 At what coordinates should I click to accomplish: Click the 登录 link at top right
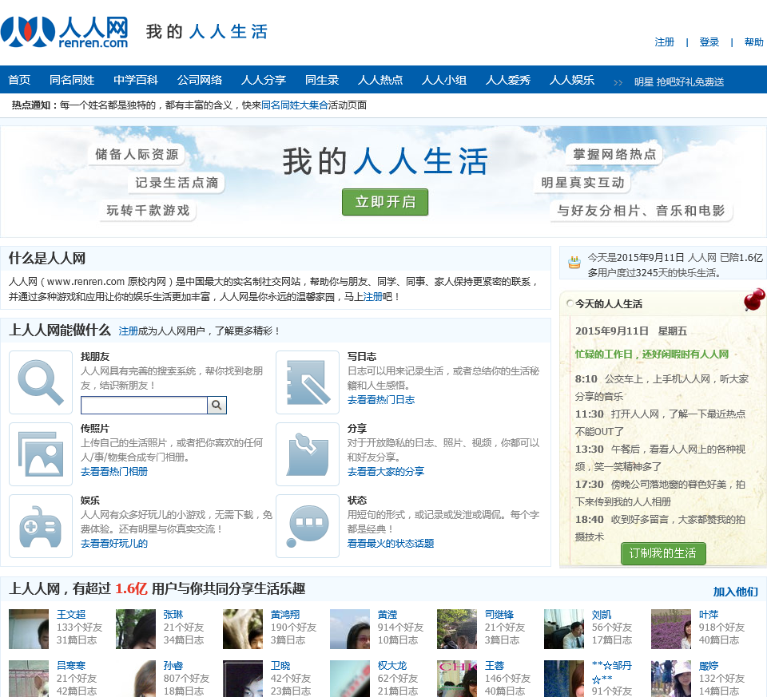click(709, 42)
